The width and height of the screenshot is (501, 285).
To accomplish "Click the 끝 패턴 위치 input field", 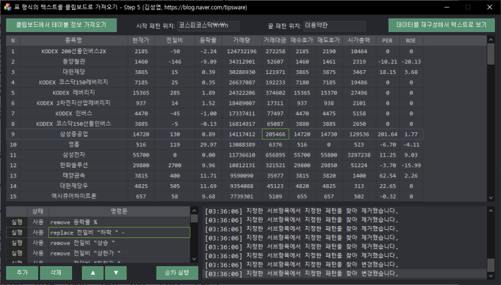I will (x=329, y=26).
